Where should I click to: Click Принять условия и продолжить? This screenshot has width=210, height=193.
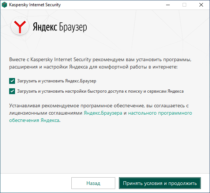click(160, 183)
